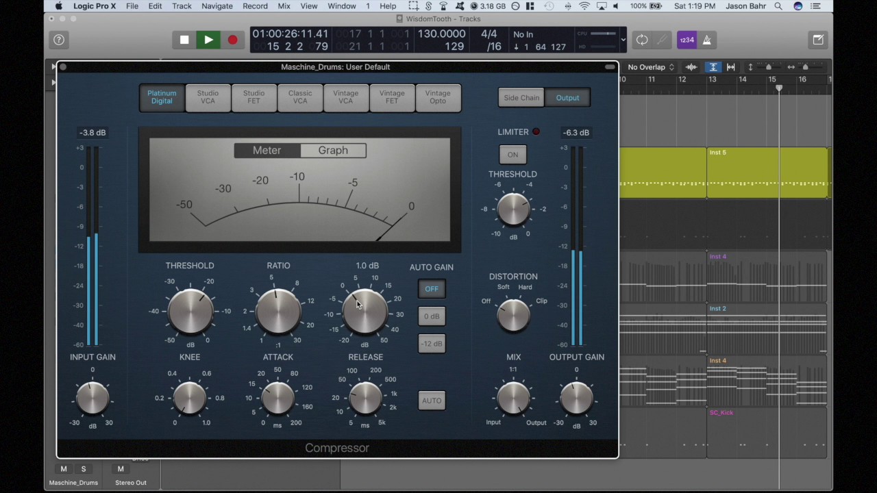877x493 pixels.
Task: Set Auto Gain to 0 dB
Action: [x=432, y=316]
